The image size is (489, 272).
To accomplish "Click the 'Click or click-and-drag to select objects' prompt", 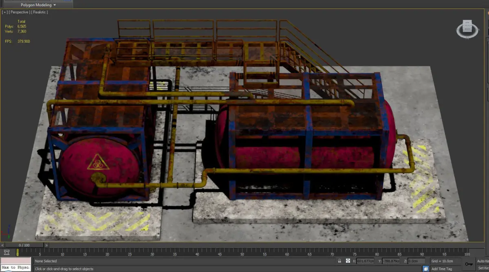I will pos(64,269).
